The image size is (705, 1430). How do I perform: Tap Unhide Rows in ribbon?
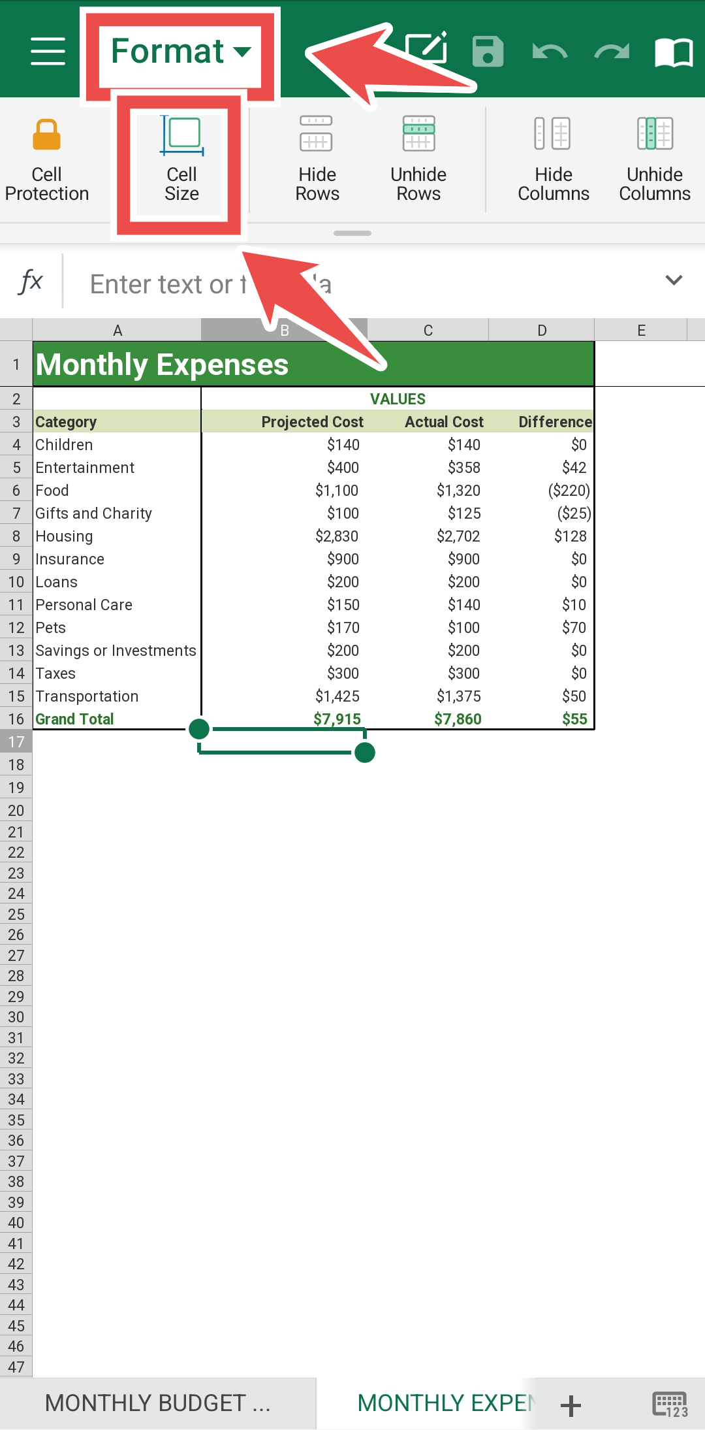(x=418, y=161)
